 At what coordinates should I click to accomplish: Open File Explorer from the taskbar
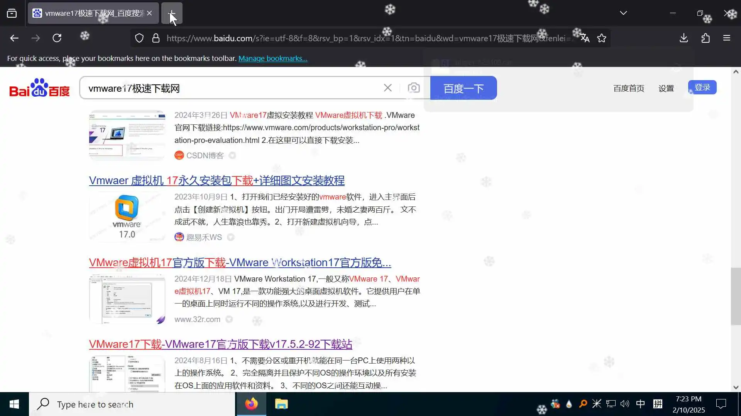[281, 404]
